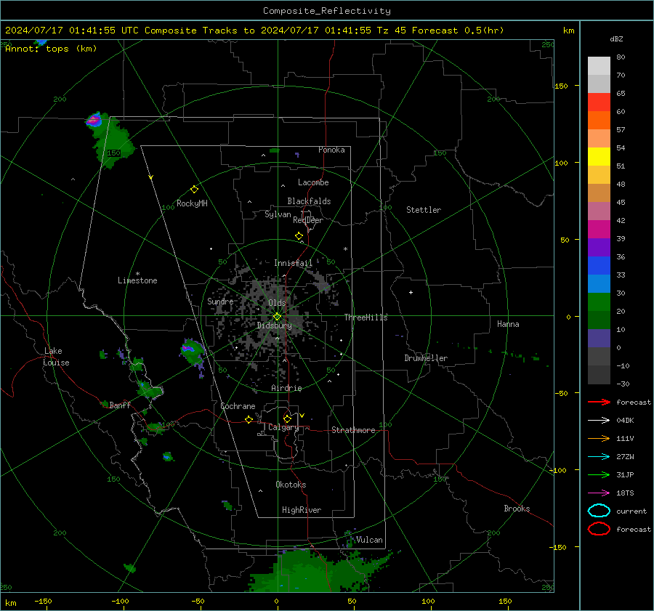Click the Okotoks city label
The height and width of the screenshot is (611, 654).
point(291,485)
